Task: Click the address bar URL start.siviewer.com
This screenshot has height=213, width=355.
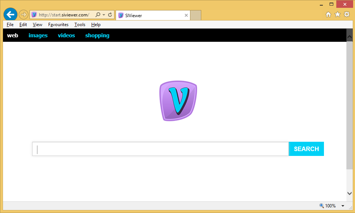Action: point(64,15)
